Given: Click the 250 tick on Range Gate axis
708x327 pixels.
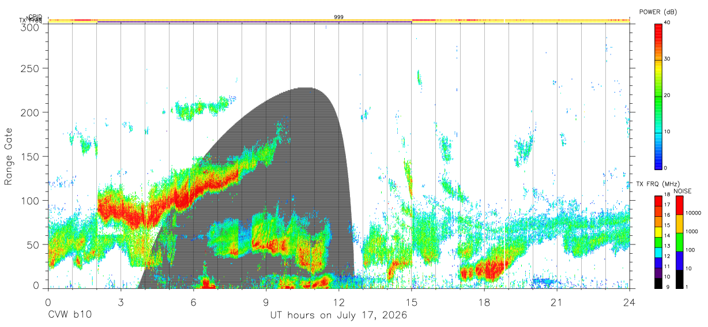Looking at the screenshot, I should (x=31, y=69).
